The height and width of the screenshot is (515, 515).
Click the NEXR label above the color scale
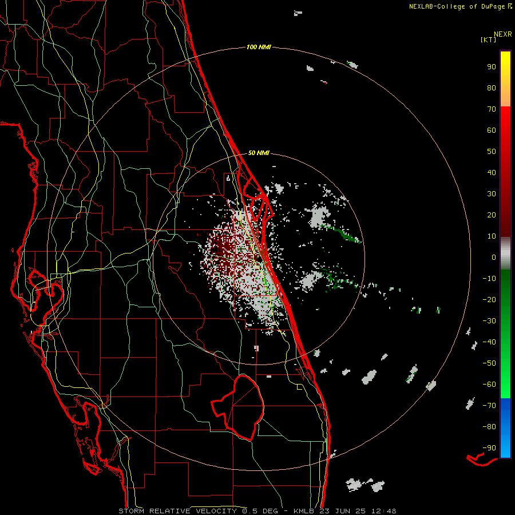coord(503,34)
